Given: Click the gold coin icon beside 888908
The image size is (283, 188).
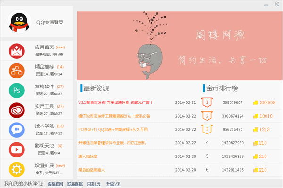Looking at the screenshot, I should 256,102.
